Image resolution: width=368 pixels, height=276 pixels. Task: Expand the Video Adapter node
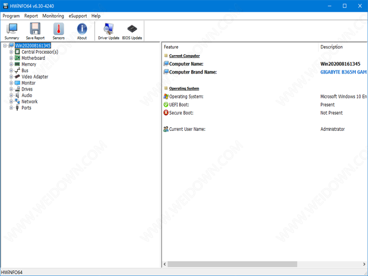pyautogui.click(x=11, y=77)
